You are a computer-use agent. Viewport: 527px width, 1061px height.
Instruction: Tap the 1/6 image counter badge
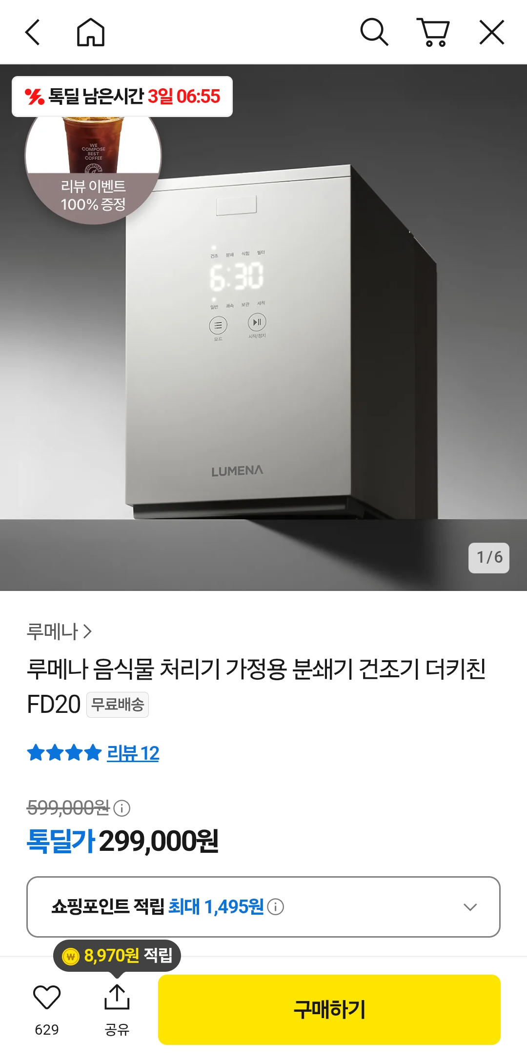(x=489, y=558)
